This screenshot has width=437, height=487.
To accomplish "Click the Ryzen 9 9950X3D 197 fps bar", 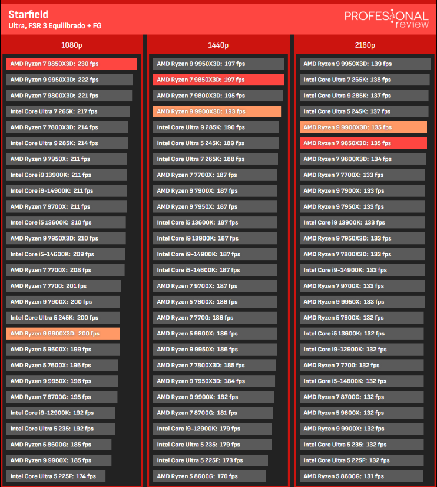I will coord(218,64).
